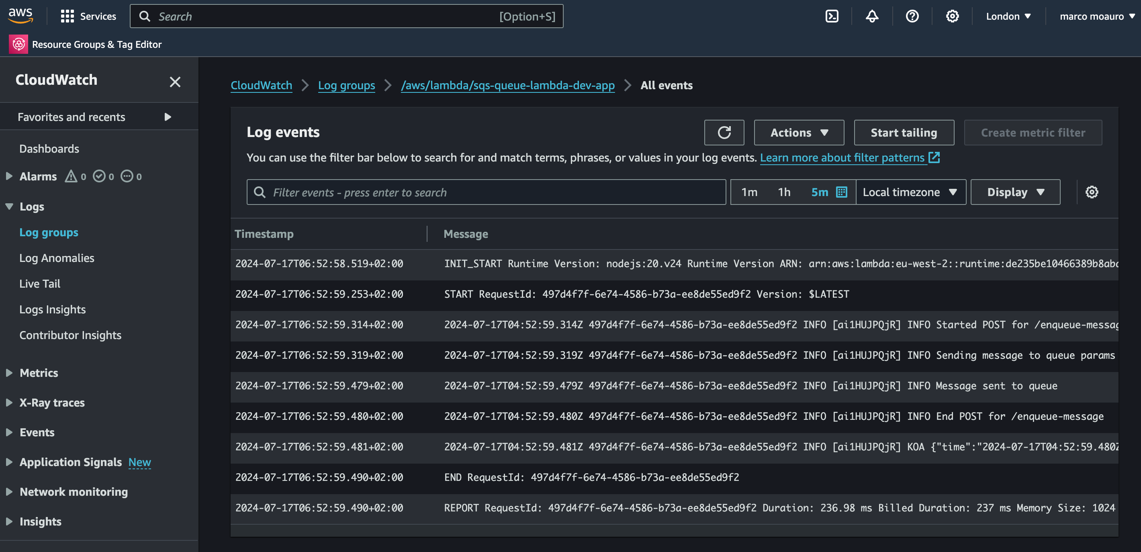This screenshot has width=1141, height=552.
Task: Open Logs Insights from the sidebar
Action: click(52, 309)
